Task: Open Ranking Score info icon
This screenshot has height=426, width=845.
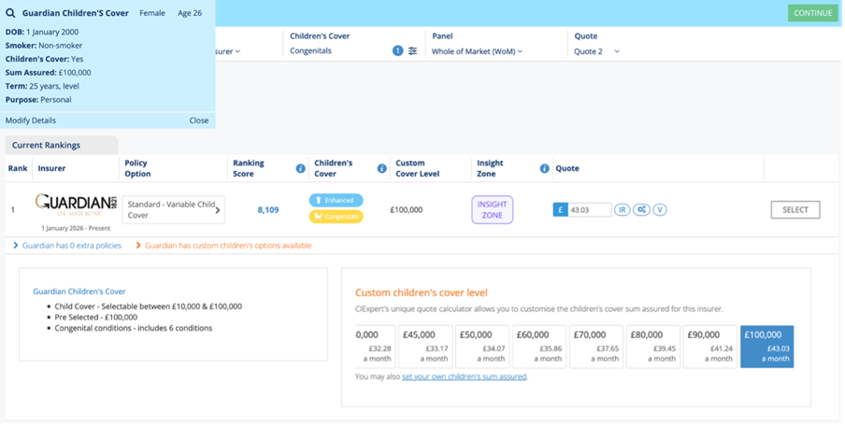Action: [x=301, y=168]
